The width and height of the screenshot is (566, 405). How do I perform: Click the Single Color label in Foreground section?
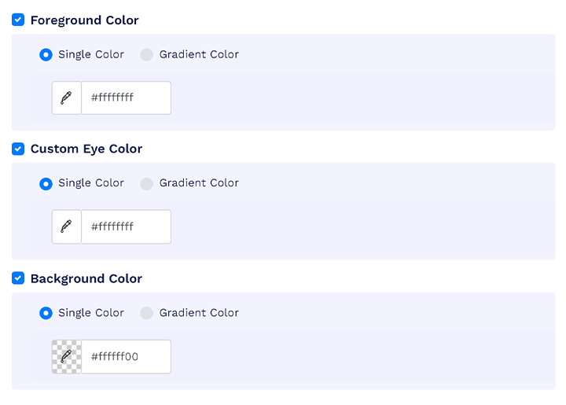point(91,54)
